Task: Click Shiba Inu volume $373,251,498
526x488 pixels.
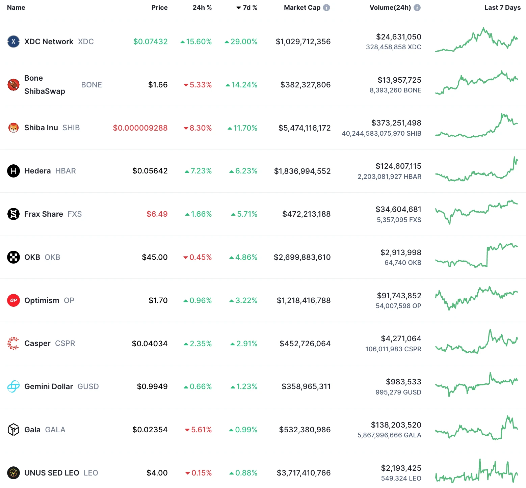Action: (x=396, y=123)
